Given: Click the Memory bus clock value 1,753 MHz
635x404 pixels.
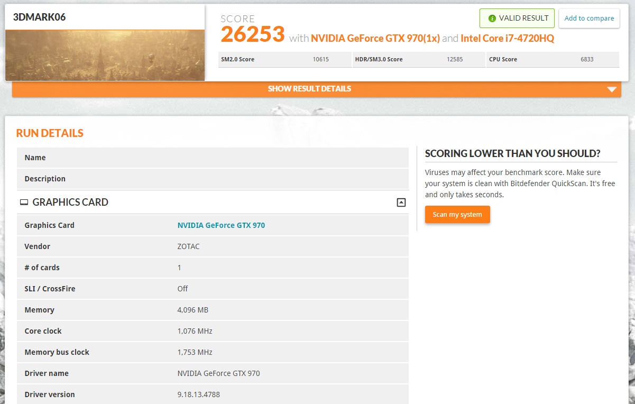Looking at the screenshot, I should click(195, 352).
